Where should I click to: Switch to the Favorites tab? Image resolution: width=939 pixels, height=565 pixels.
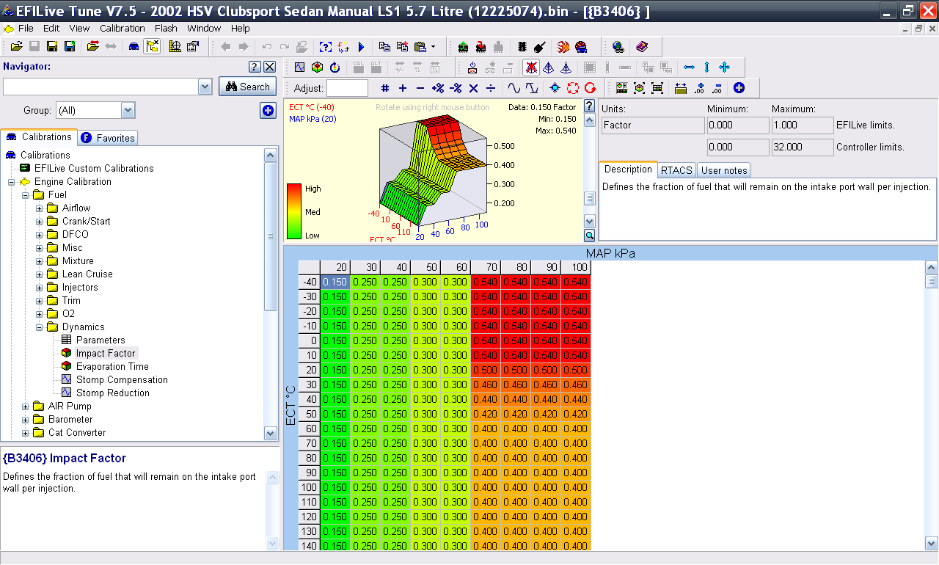tap(107, 138)
